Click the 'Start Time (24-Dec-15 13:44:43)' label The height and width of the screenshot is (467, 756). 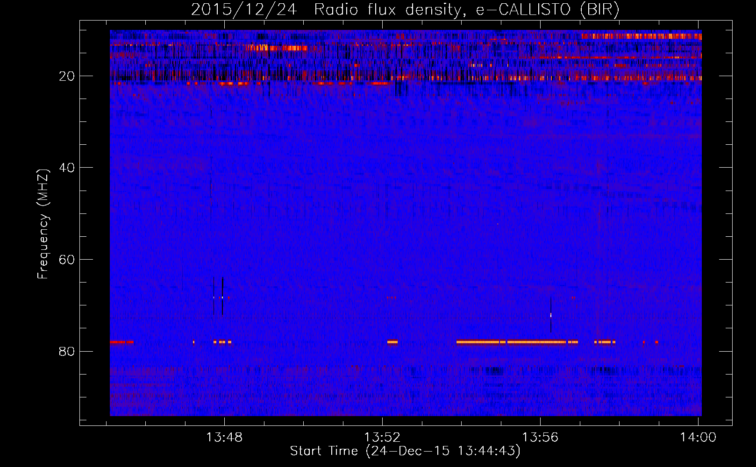point(405,451)
